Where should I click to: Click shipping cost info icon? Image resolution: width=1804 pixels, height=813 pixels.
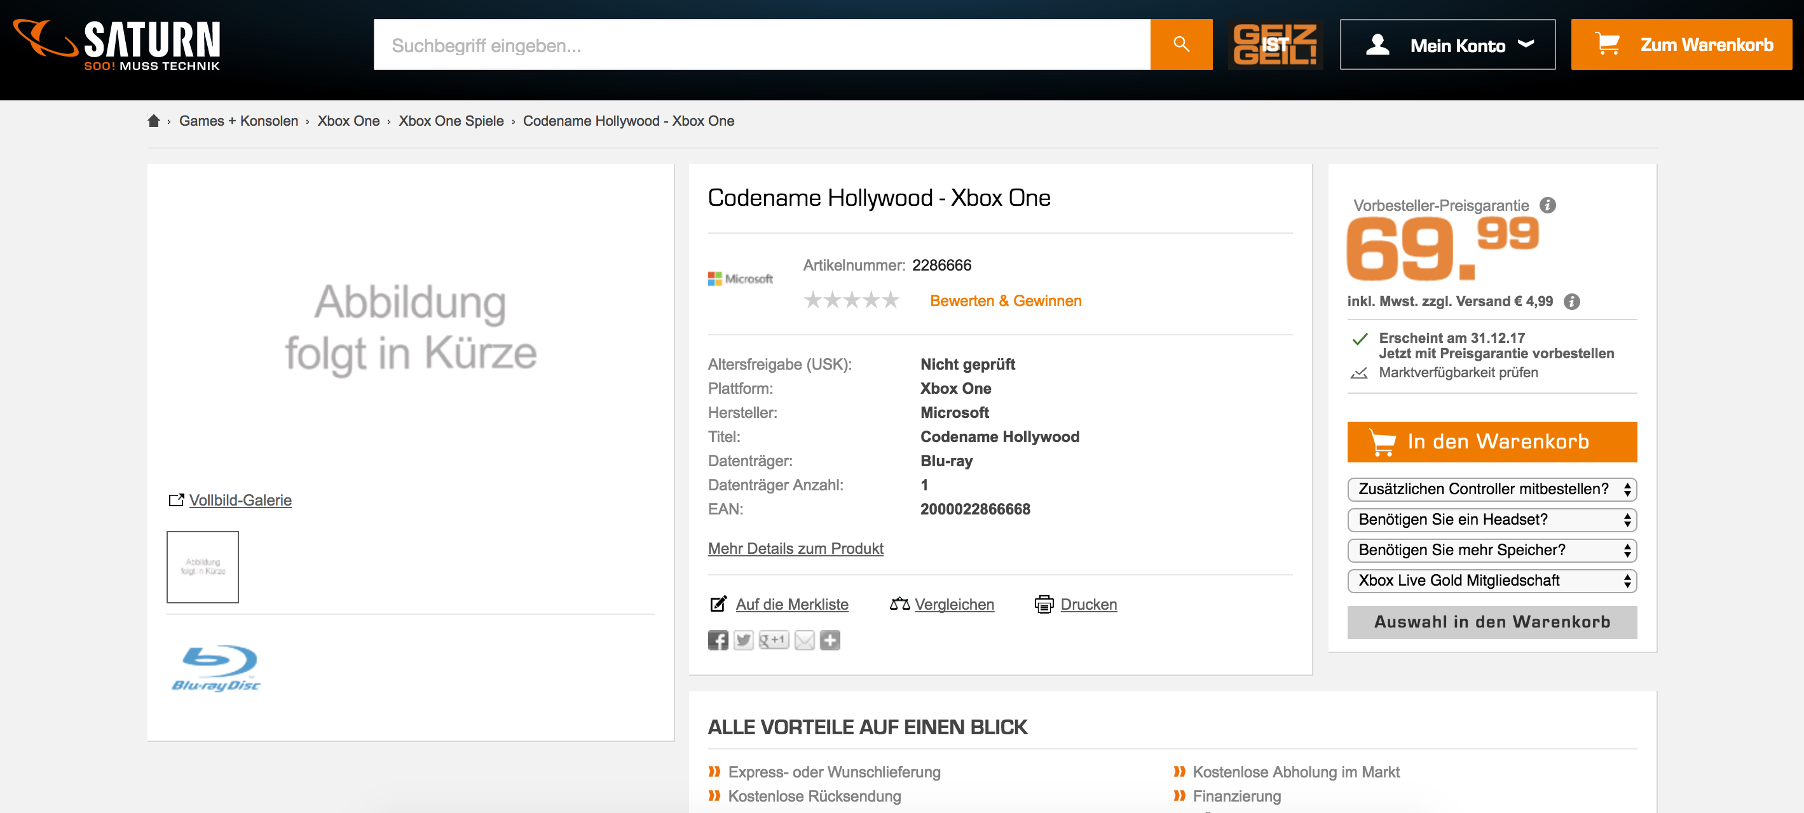point(1572,302)
